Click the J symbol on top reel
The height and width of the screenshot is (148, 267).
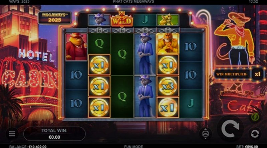pyautogui.click(x=145, y=20)
